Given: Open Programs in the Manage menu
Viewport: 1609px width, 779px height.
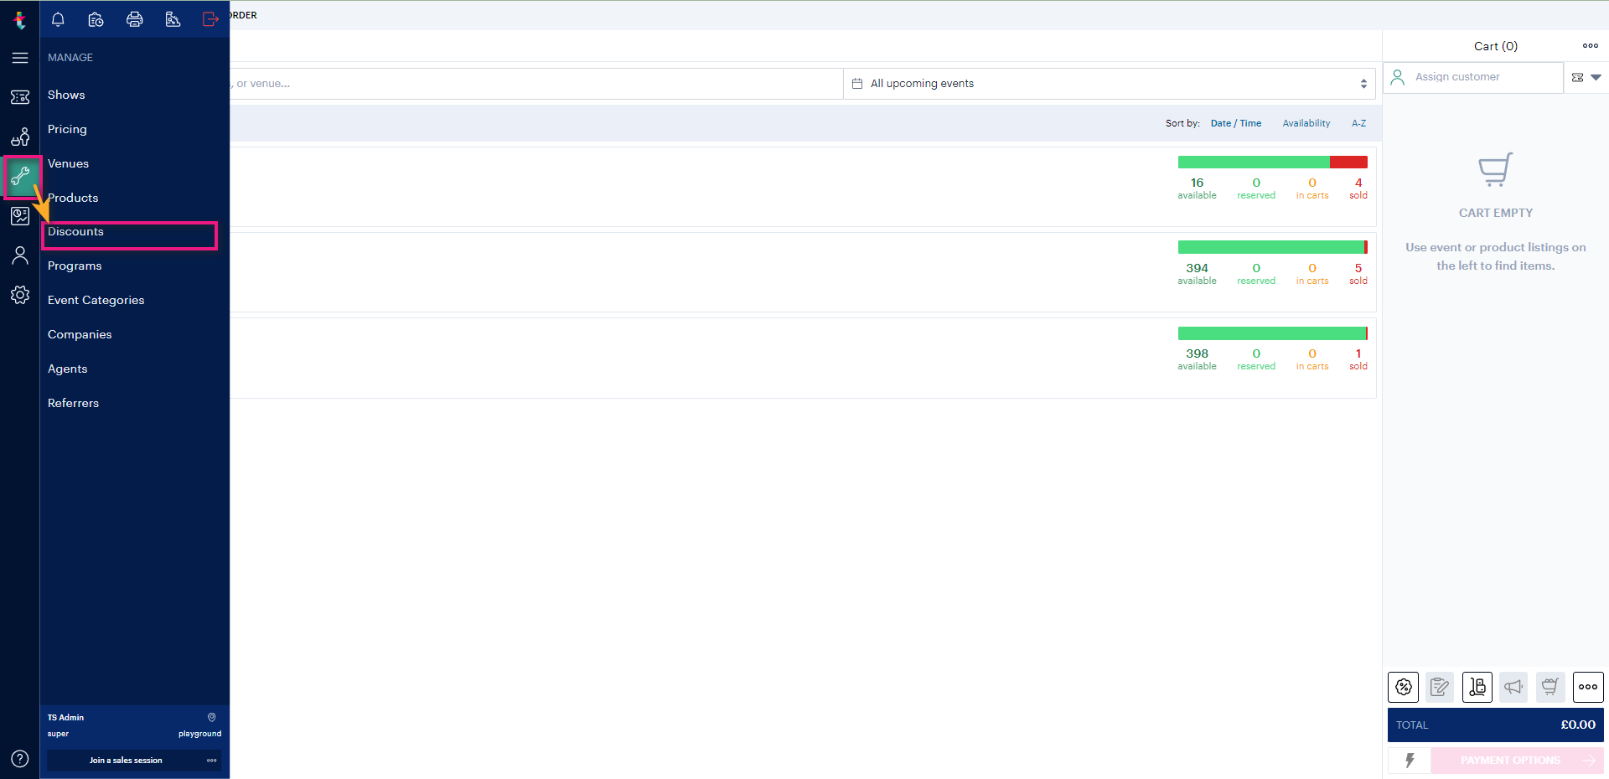Looking at the screenshot, I should (x=75, y=266).
